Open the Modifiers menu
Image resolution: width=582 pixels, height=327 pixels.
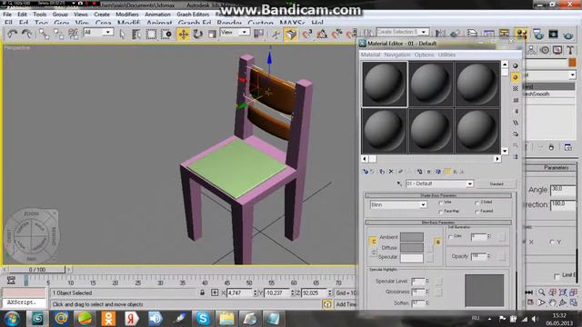click(127, 15)
